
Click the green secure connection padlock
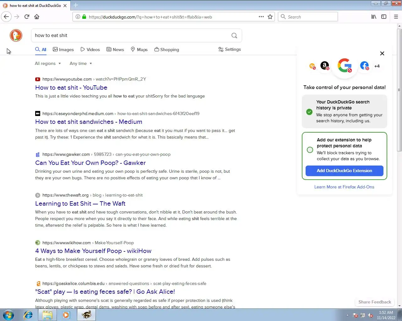(x=84, y=17)
